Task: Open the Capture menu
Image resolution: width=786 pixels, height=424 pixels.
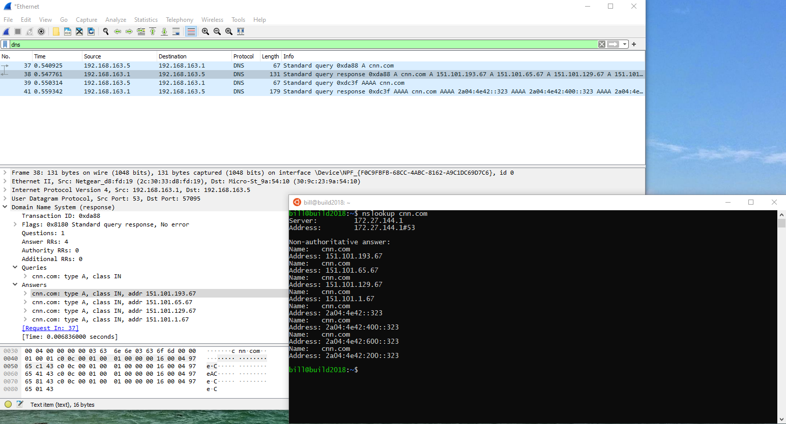Action: (x=86, y=20)
